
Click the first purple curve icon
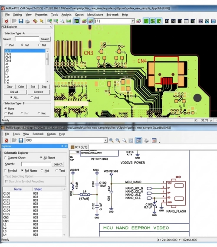201,21
